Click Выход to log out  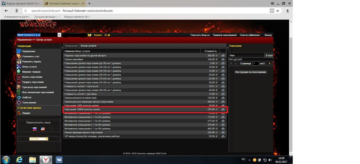click(x=268, y=35)
